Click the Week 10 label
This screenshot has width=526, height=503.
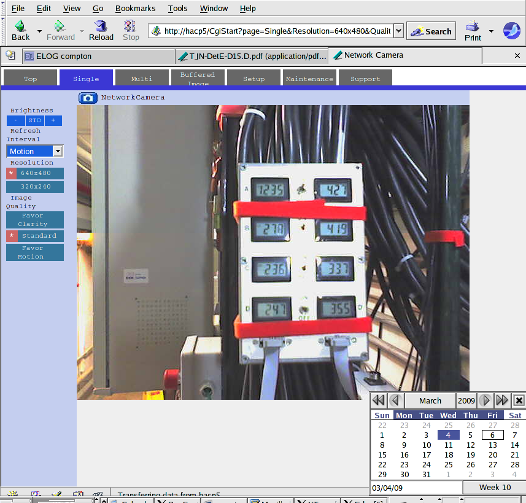(495, 488)
